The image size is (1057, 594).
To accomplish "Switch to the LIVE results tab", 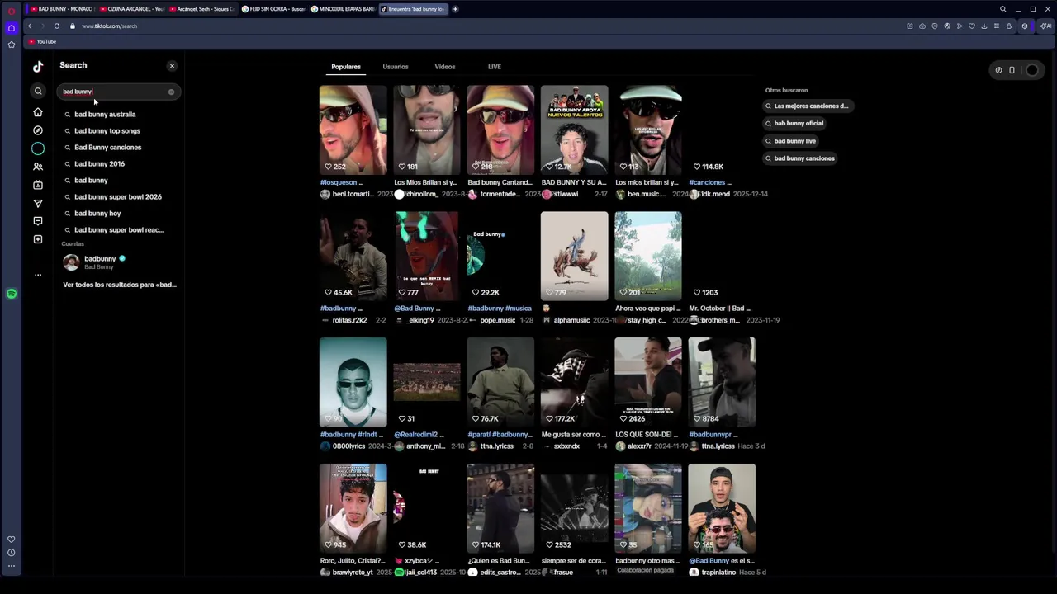I will pos(495,67).
